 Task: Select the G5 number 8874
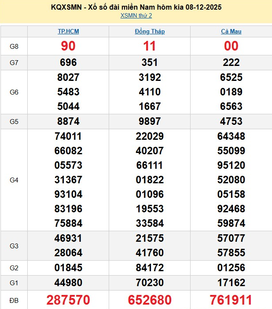[x=68, y=121]
